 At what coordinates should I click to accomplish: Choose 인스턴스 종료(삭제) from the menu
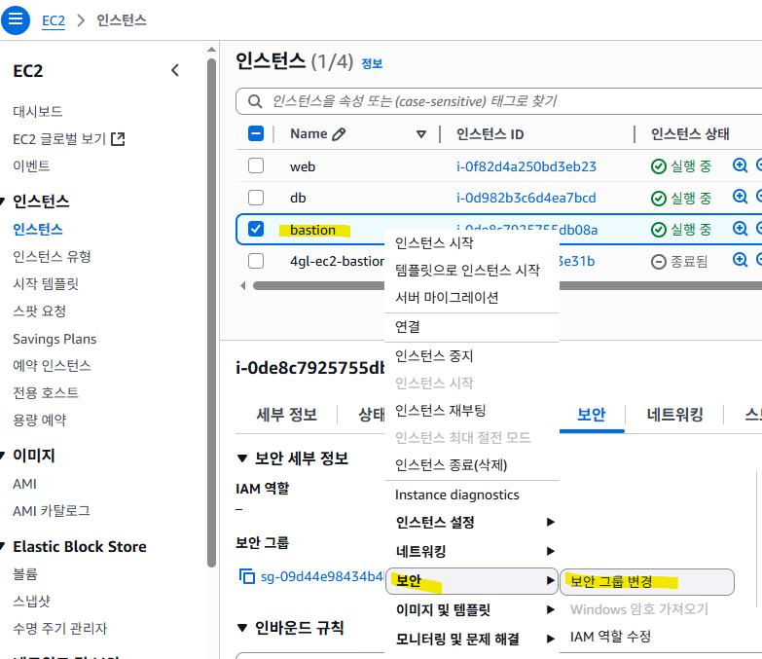point(451,465)
